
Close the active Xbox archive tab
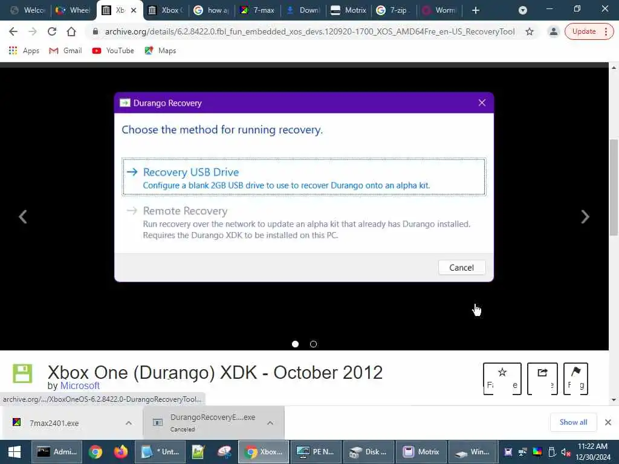click(134, 10)
